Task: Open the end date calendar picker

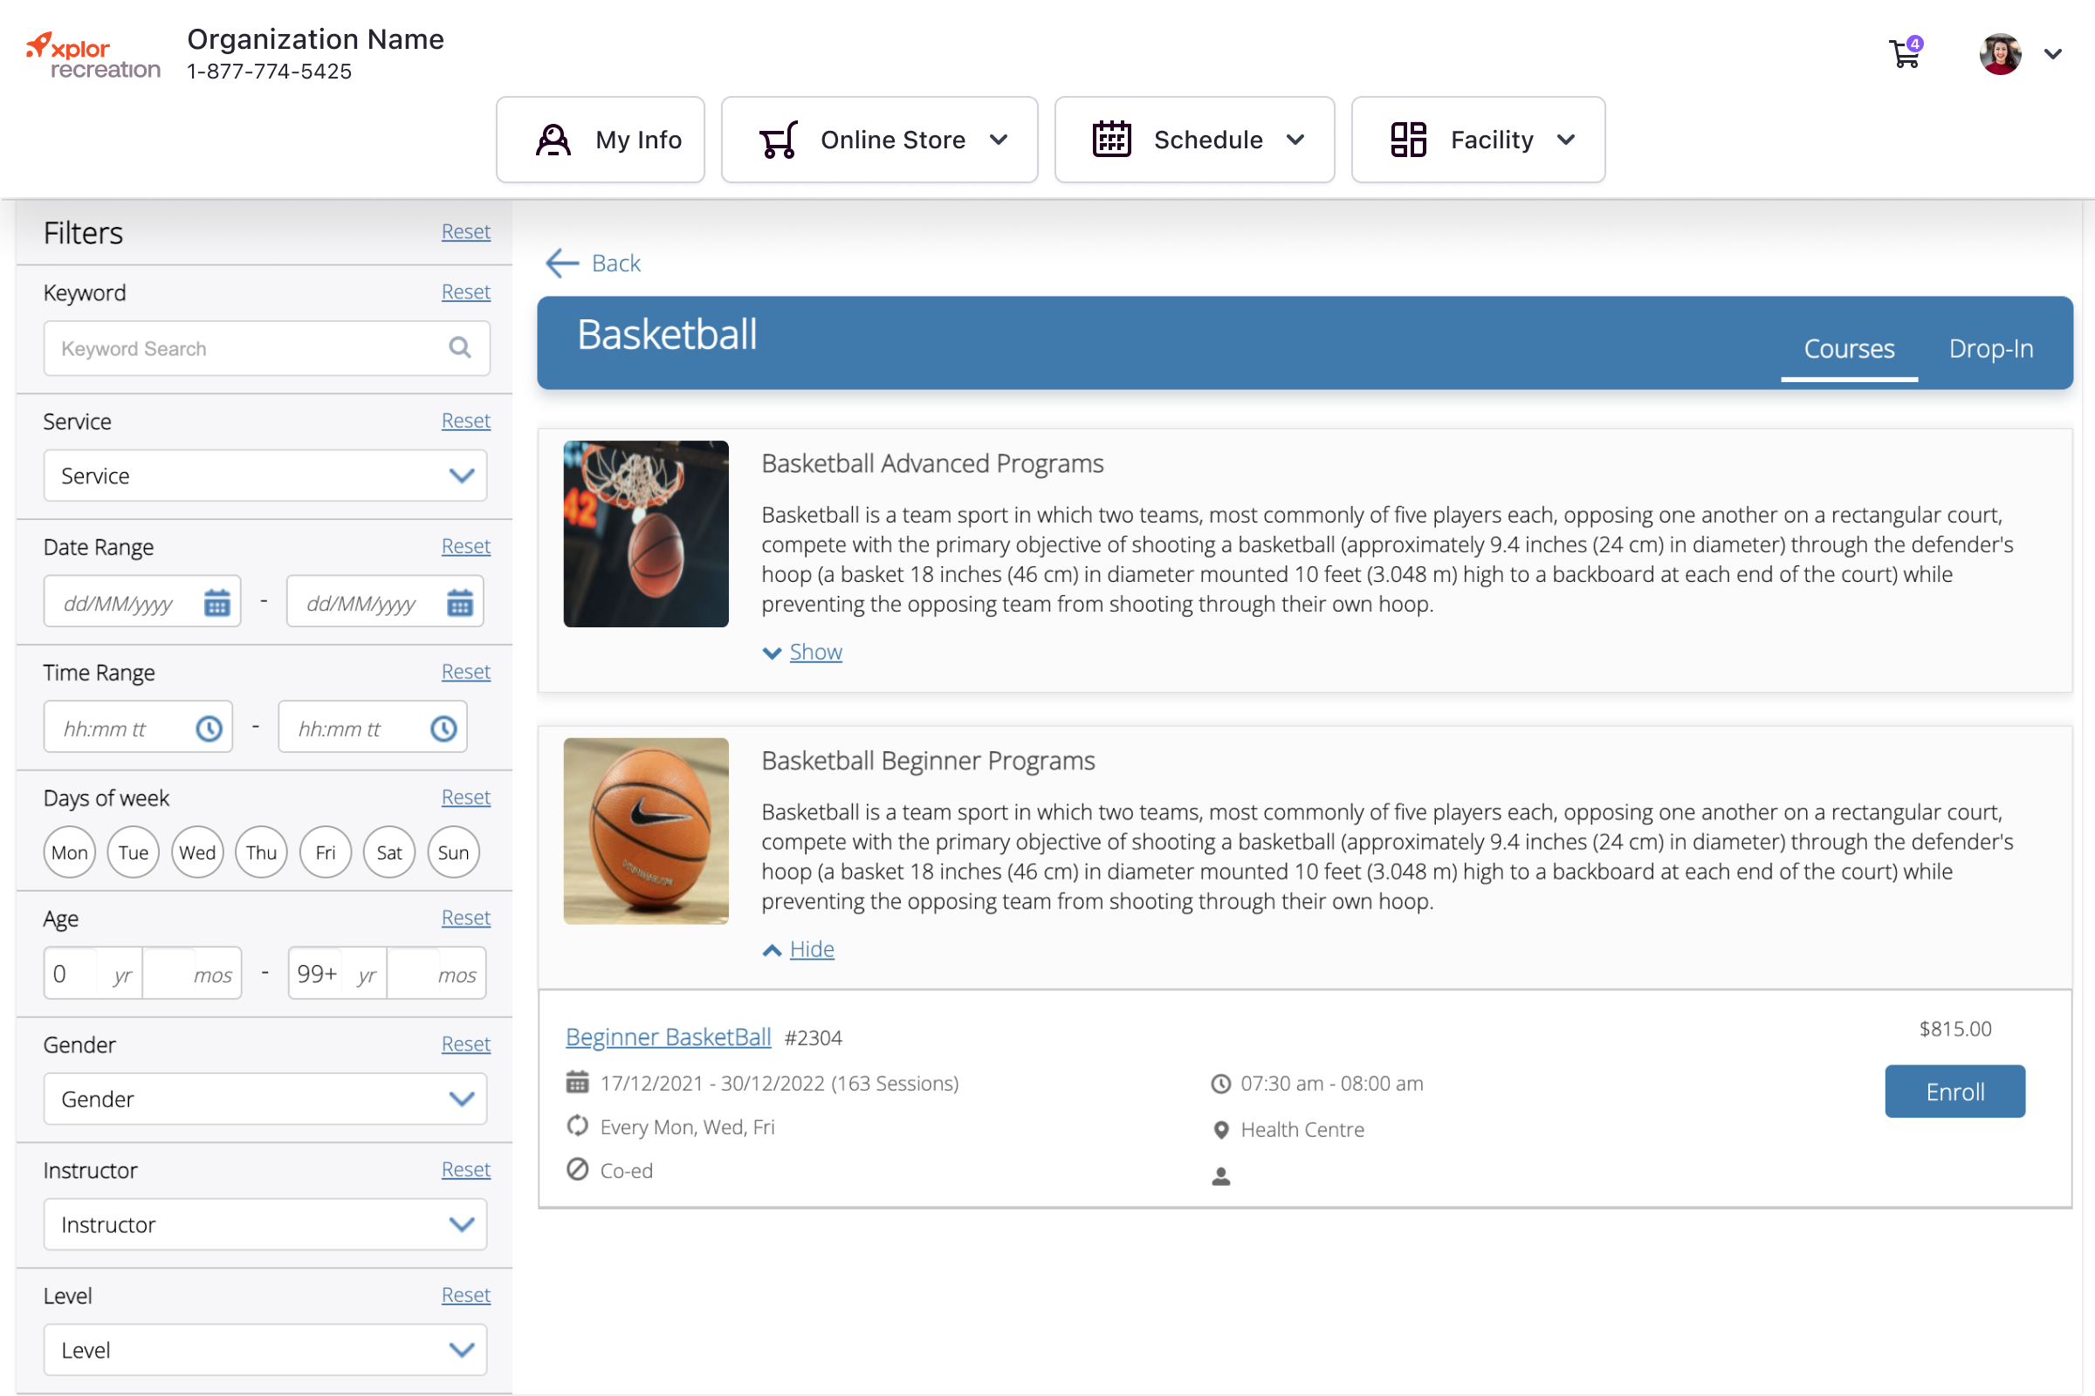Action: pyautogui.click(x=460, y=602)
